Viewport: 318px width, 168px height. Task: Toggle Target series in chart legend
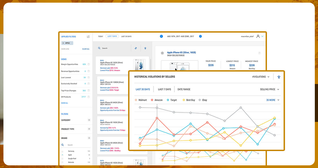(x=172, y=100)
